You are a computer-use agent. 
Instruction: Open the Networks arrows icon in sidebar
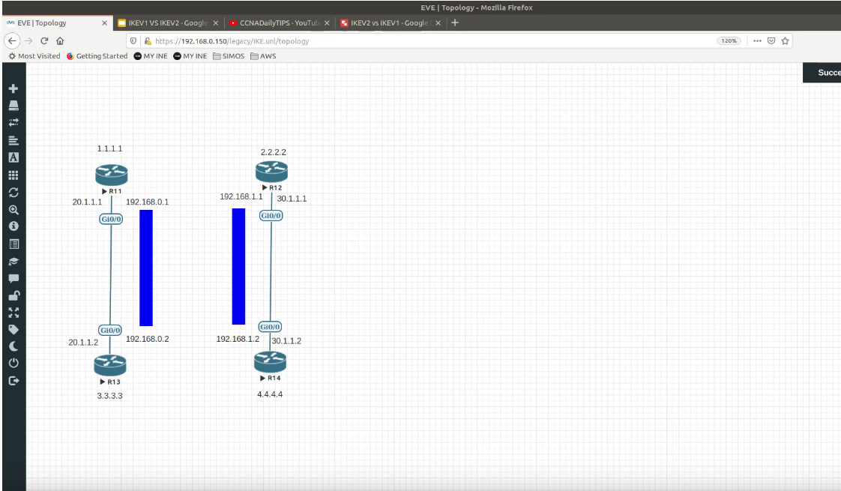13,122
